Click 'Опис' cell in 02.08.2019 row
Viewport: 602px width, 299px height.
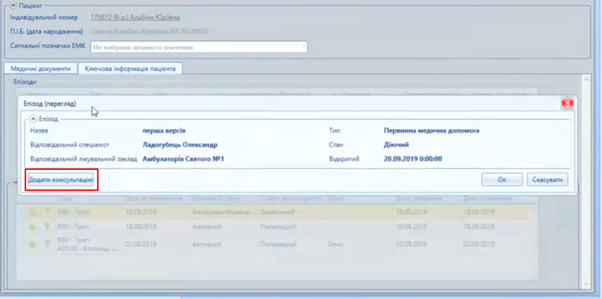(x=336, y=244)
